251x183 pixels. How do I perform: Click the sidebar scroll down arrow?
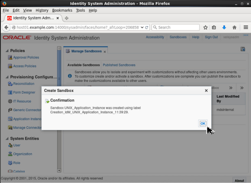(x=59, y=170)
